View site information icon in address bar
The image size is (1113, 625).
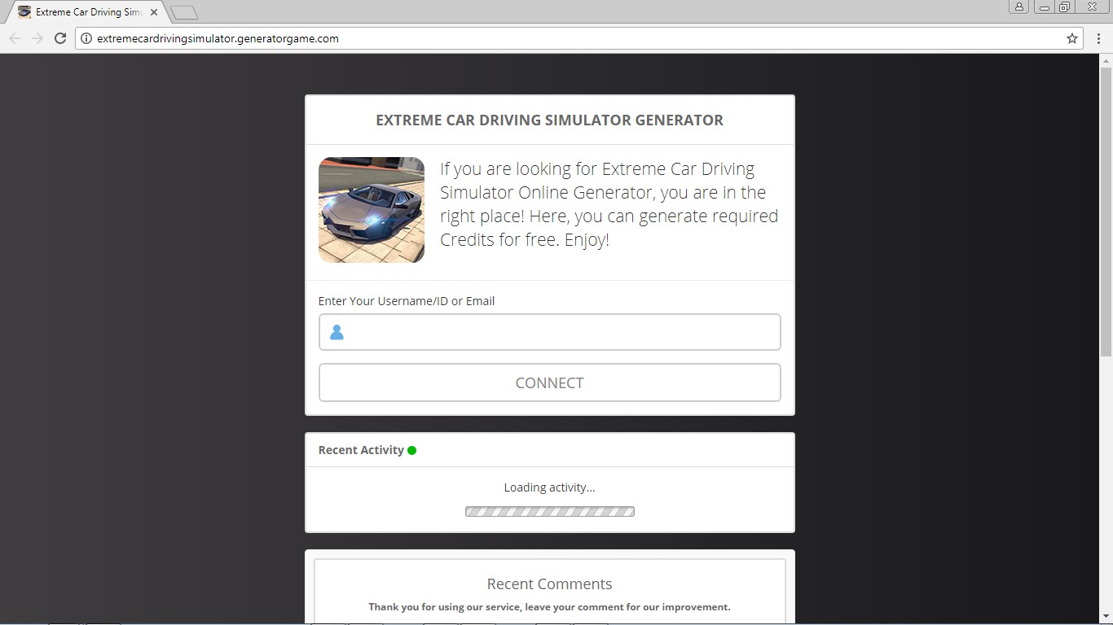click(x=86, y=38)
